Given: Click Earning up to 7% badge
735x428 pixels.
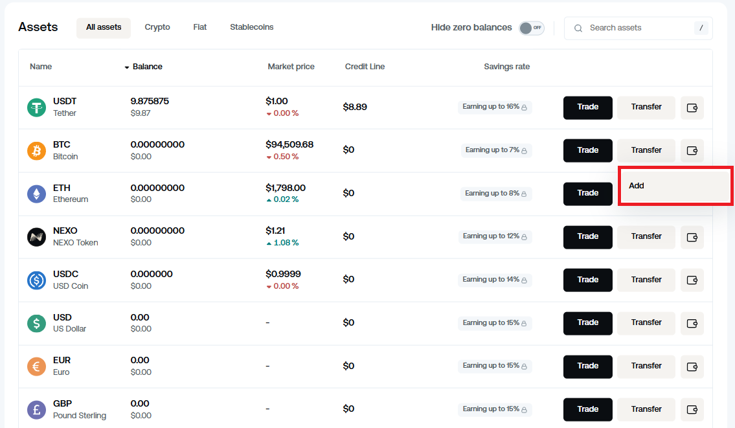Looking at the screenshot, I should click(x=496, y=150).
